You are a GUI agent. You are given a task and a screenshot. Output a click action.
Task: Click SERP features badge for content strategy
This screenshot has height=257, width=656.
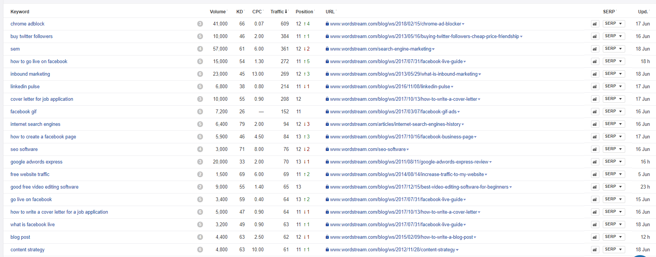[x=200, y=249]
